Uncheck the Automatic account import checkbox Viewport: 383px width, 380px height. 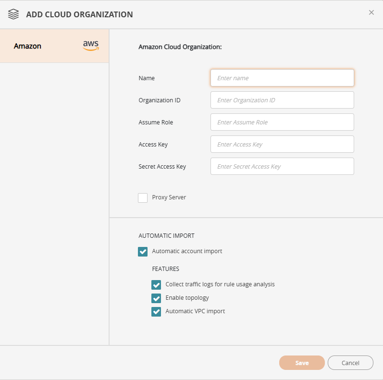[143, 252]
